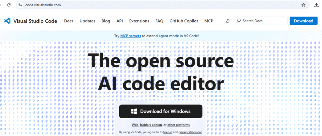Go to the Blog page
Viewport: 322px width, 136px height.
point(106,21)
